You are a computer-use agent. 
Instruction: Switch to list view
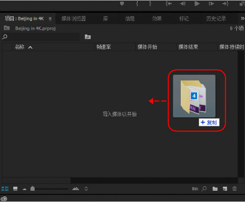5,189
